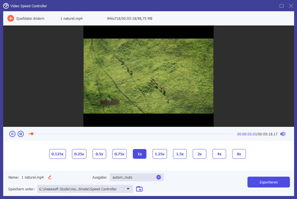The width and height of the screenshot is (297, 199).
Task: Pause the video playback
Action: click(12, 134)
